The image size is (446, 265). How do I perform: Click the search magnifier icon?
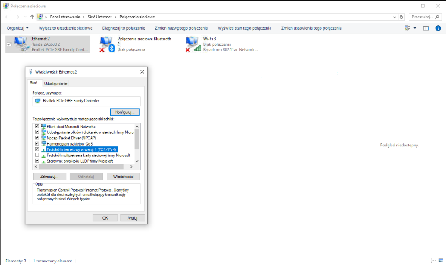click(437, 17)
